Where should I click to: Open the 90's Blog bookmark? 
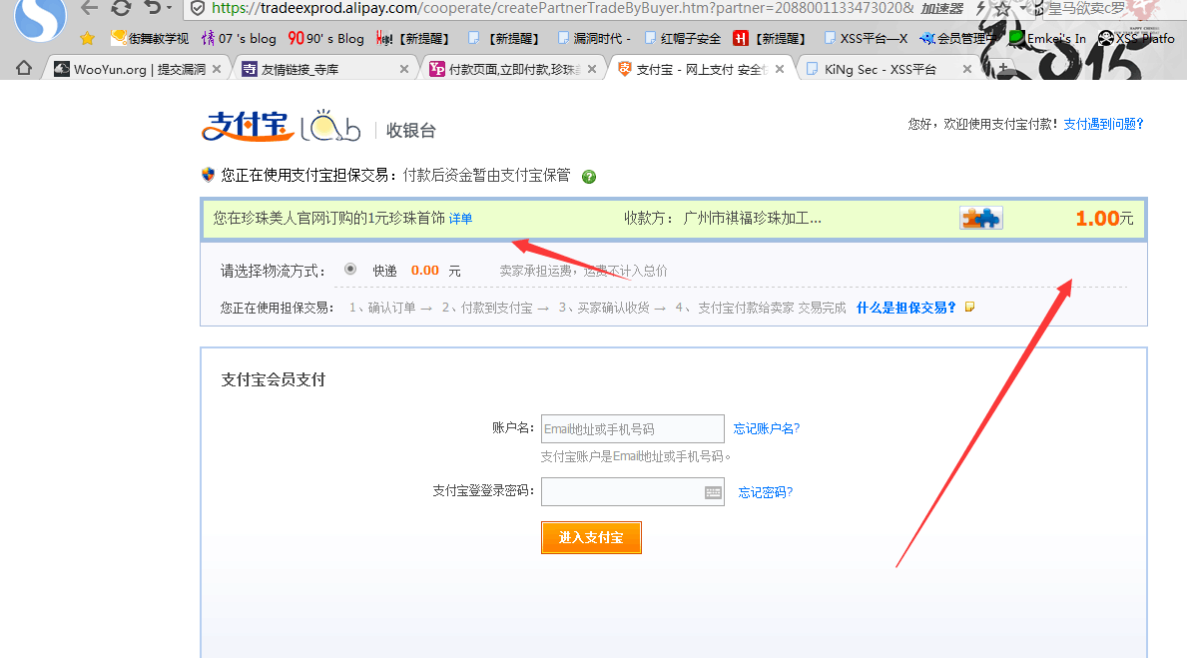(x=325, y=38)
